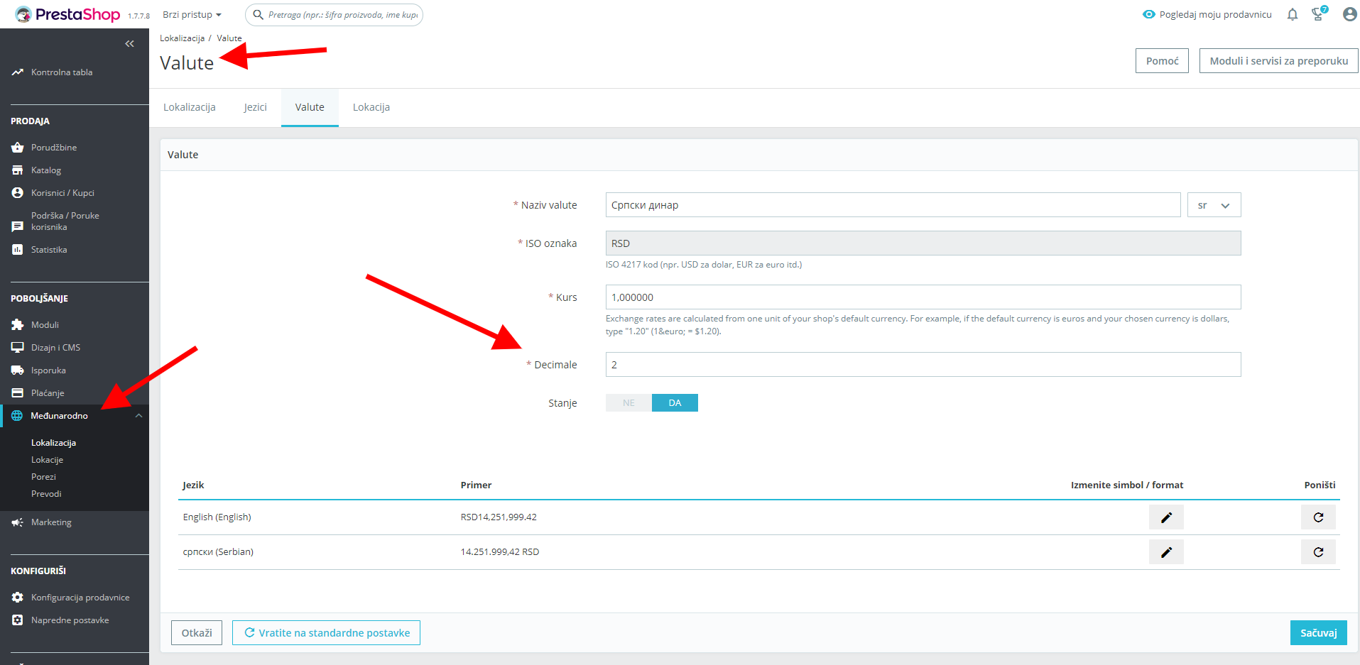Switch to the Jezici tab

pos(256,107)
